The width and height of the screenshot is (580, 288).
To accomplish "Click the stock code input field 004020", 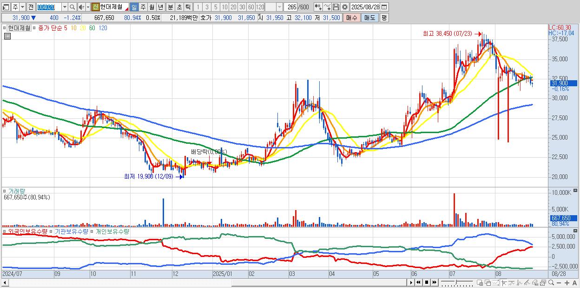I will (x=49, y=7).
